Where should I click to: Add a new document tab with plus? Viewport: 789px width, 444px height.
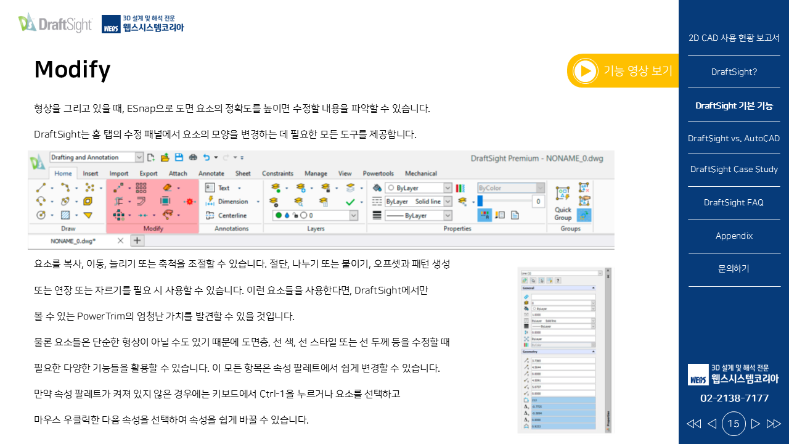(x=137, y=240)
